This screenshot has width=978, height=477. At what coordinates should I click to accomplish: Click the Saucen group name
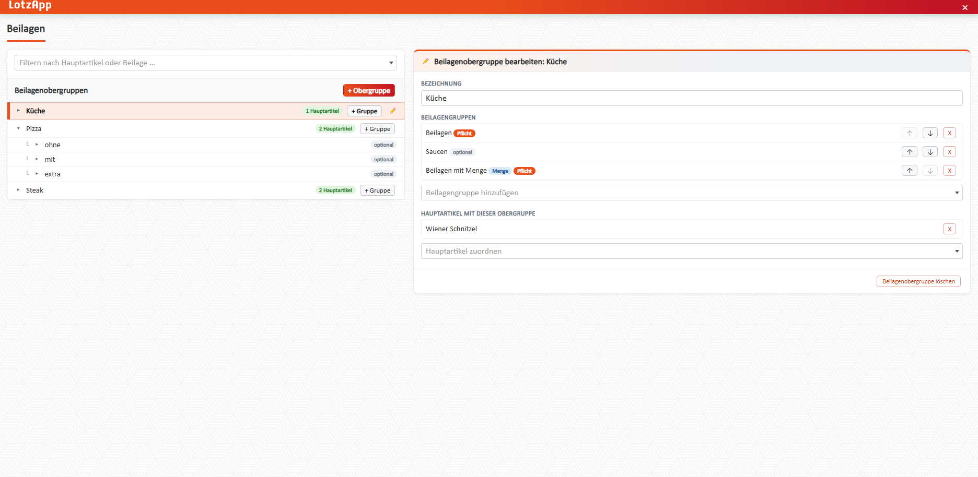(x=437, y=152)
